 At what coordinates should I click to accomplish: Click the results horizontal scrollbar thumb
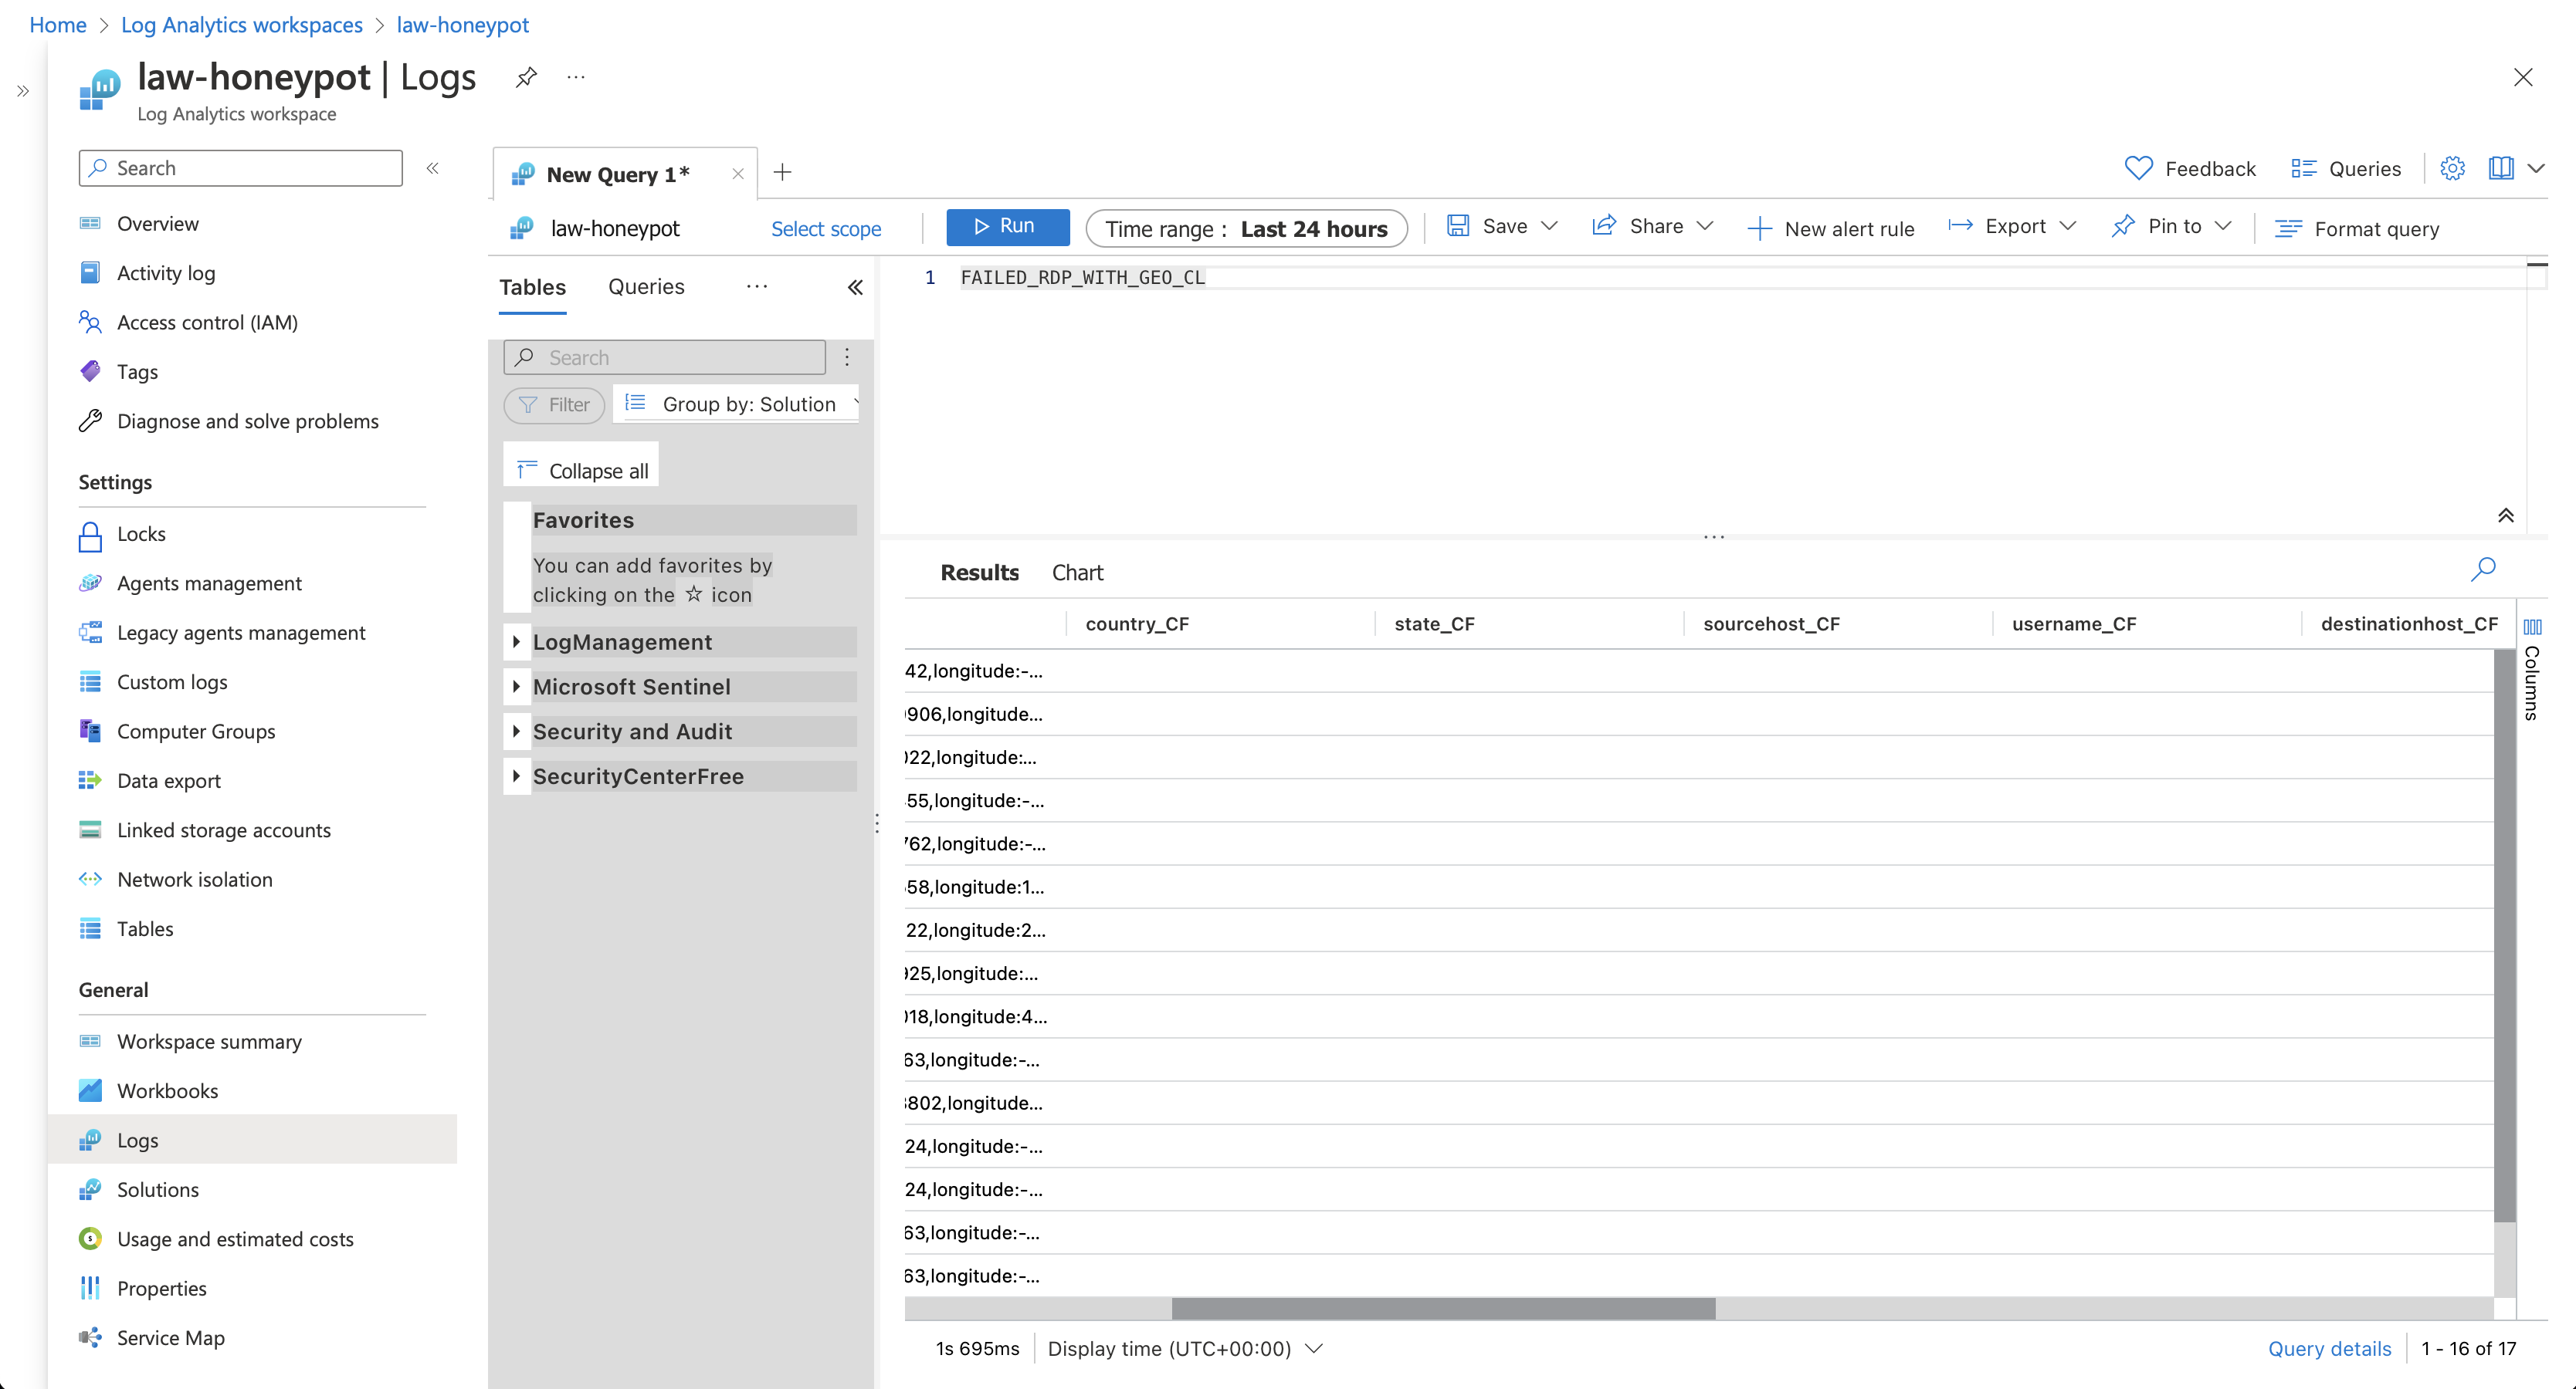1443,1308
